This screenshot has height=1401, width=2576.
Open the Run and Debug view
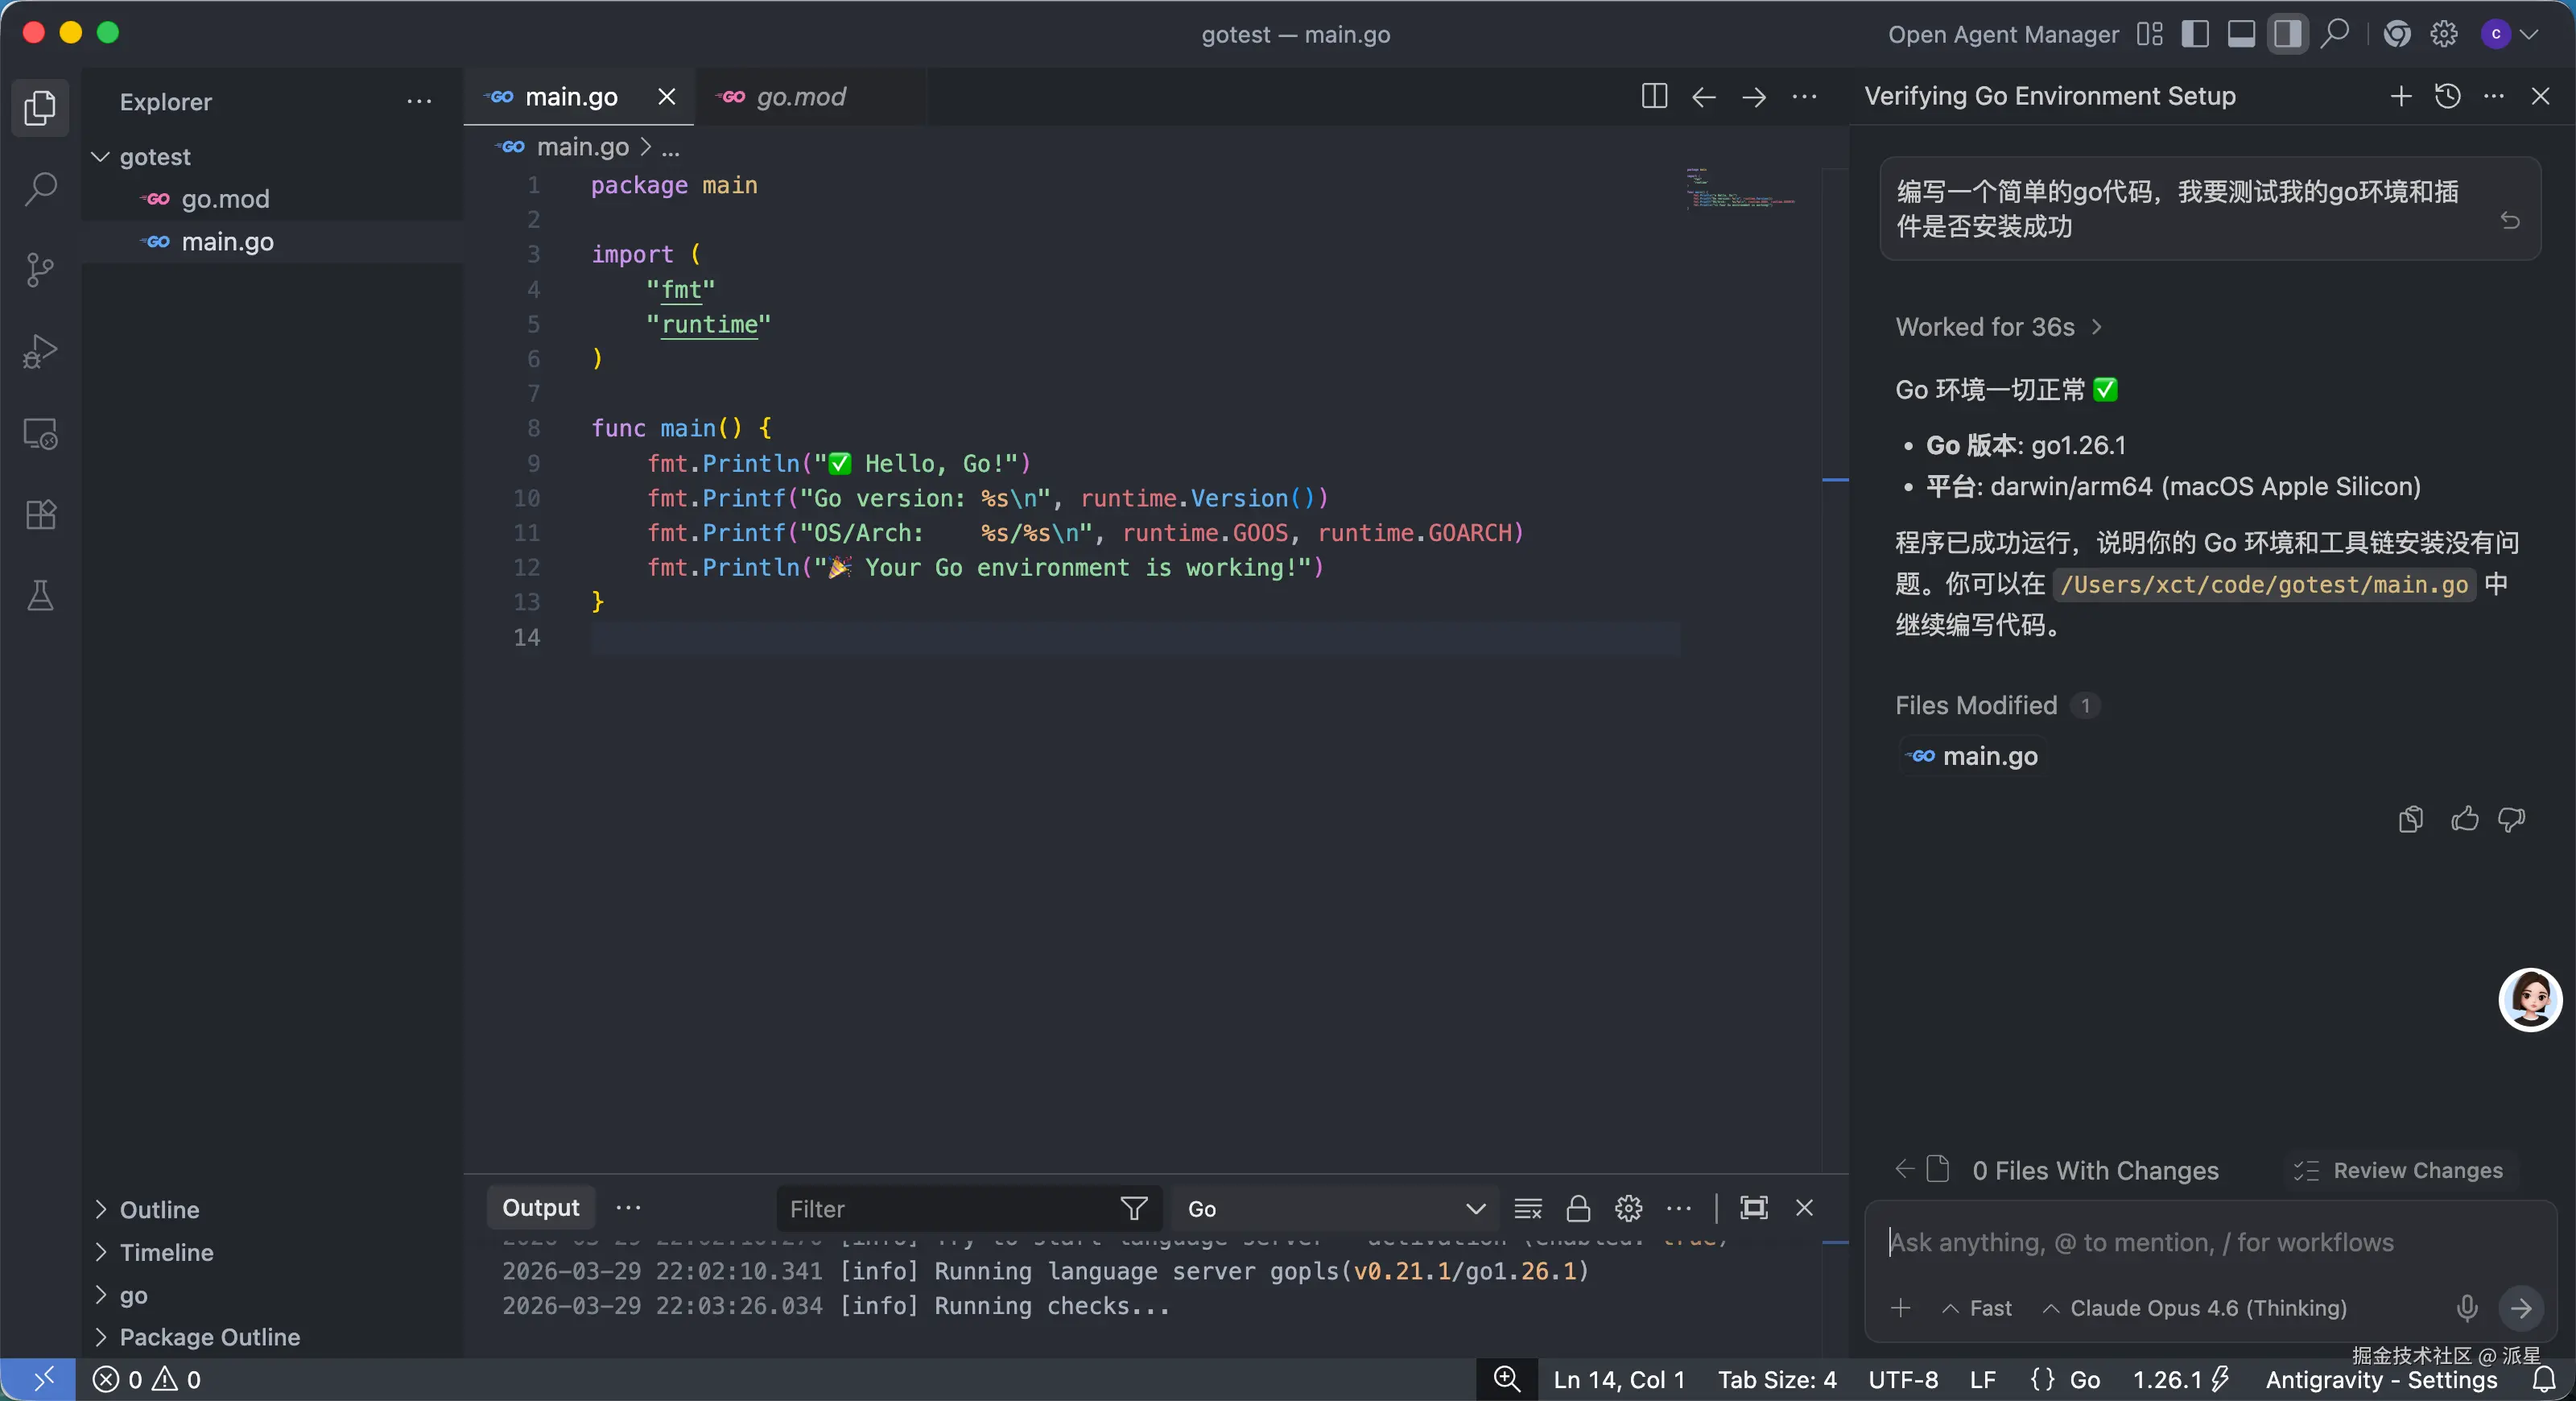40,351
